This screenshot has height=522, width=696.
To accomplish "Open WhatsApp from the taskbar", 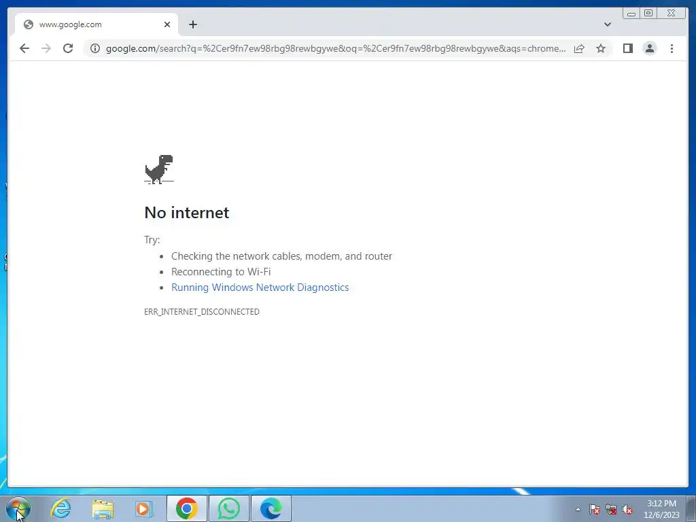I will click(229, 508).
